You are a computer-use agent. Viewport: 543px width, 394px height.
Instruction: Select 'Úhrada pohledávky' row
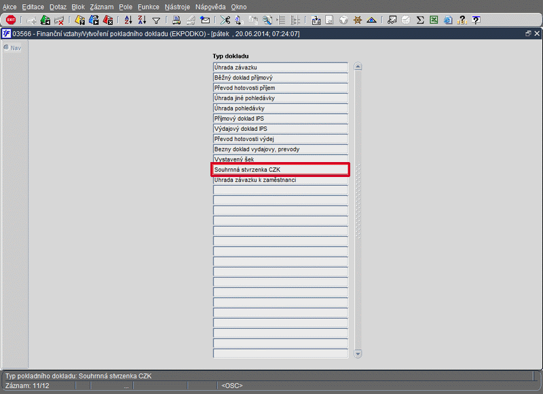coord(280,109)
